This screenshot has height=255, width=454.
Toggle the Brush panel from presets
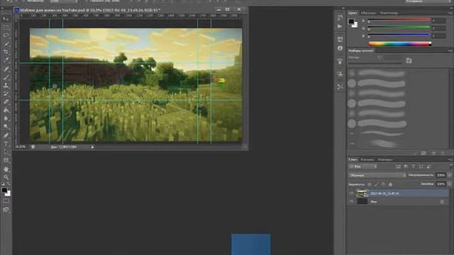tap(409, 60)
